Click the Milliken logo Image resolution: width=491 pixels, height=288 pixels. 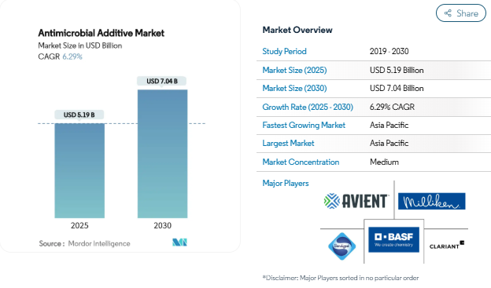tap(431, 201)
